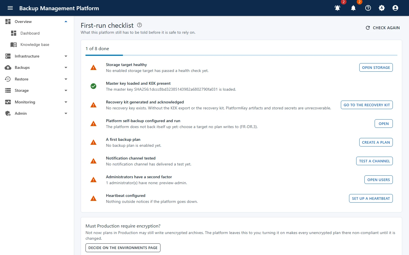Click the Monitoring icon in the sidebar
409x255 pixels.
[x=8, y=102]
